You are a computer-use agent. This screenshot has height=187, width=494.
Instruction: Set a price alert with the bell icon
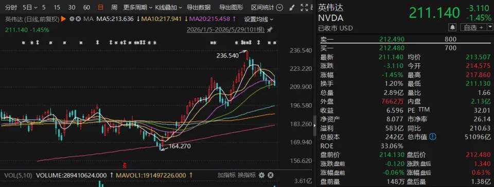(x=452, y=28)
